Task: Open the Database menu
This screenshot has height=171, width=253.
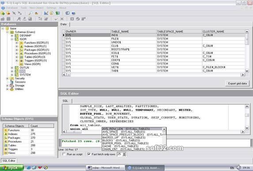Action: [x=12, y=8]
